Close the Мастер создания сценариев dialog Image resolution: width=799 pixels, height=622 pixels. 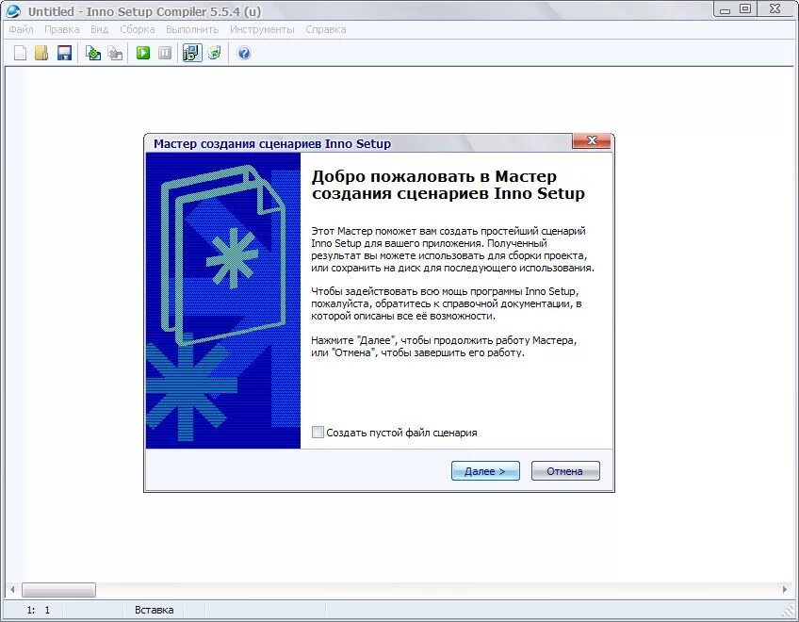click(591, 141)
